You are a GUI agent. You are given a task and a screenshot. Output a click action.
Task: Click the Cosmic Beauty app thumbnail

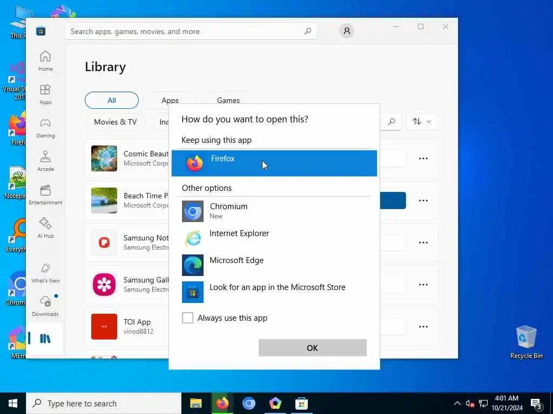coord(104,158)
